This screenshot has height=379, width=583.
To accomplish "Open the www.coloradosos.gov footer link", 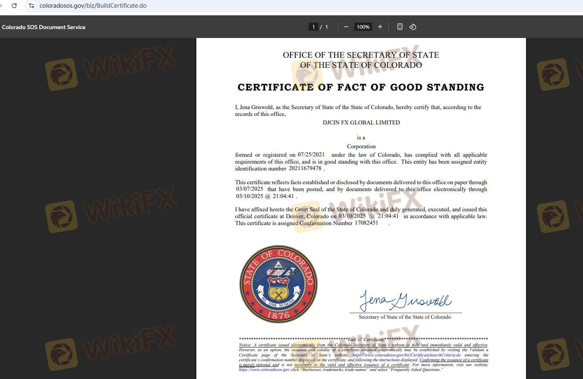I will tap(264, 370).
